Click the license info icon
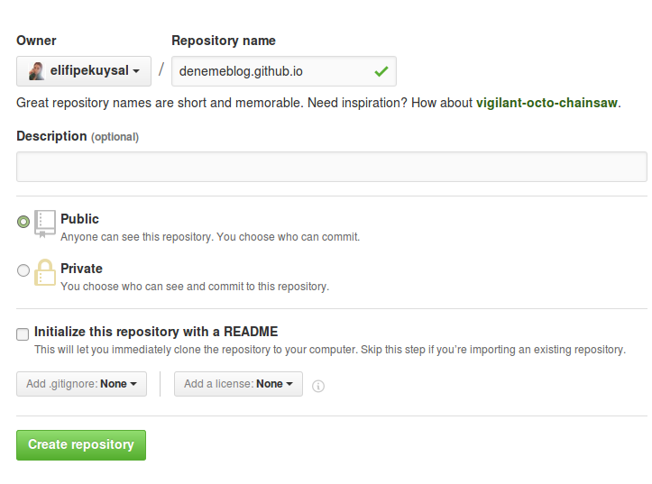652x484 pixels. point(318,386)
